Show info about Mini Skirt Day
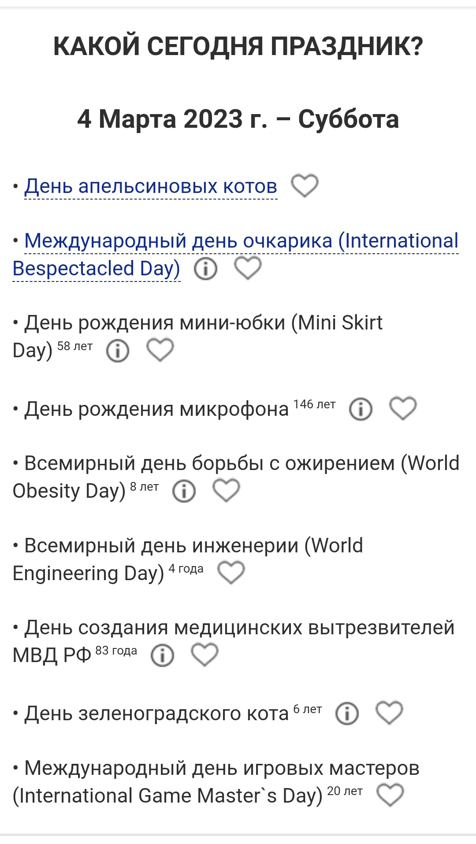 pos(118,351)
